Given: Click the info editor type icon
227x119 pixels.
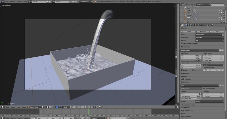Looking at the screenshot, I should (3, 2).
